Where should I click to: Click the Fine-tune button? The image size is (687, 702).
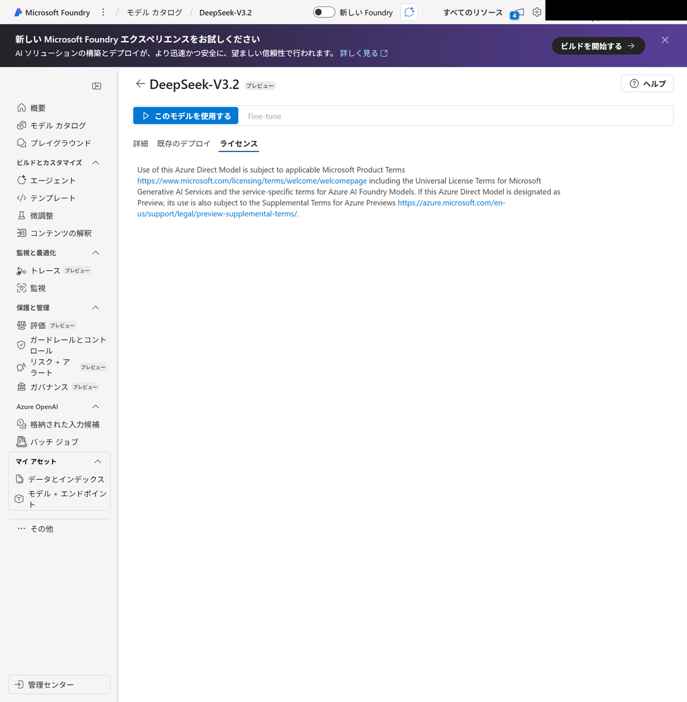(x=264, y=116)
